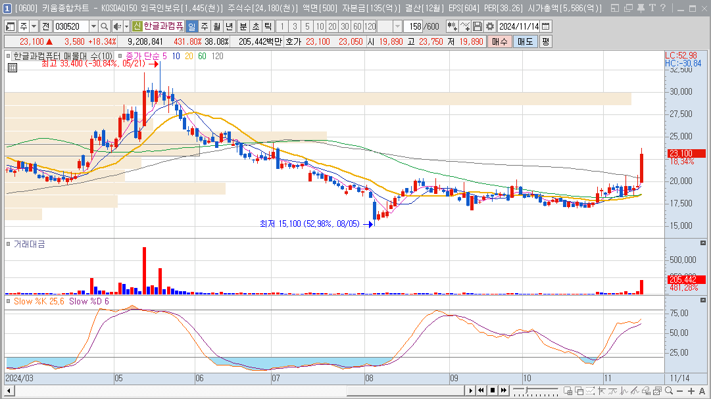Click the wavy trend line icon at bottom

click(x=613, y=390)
